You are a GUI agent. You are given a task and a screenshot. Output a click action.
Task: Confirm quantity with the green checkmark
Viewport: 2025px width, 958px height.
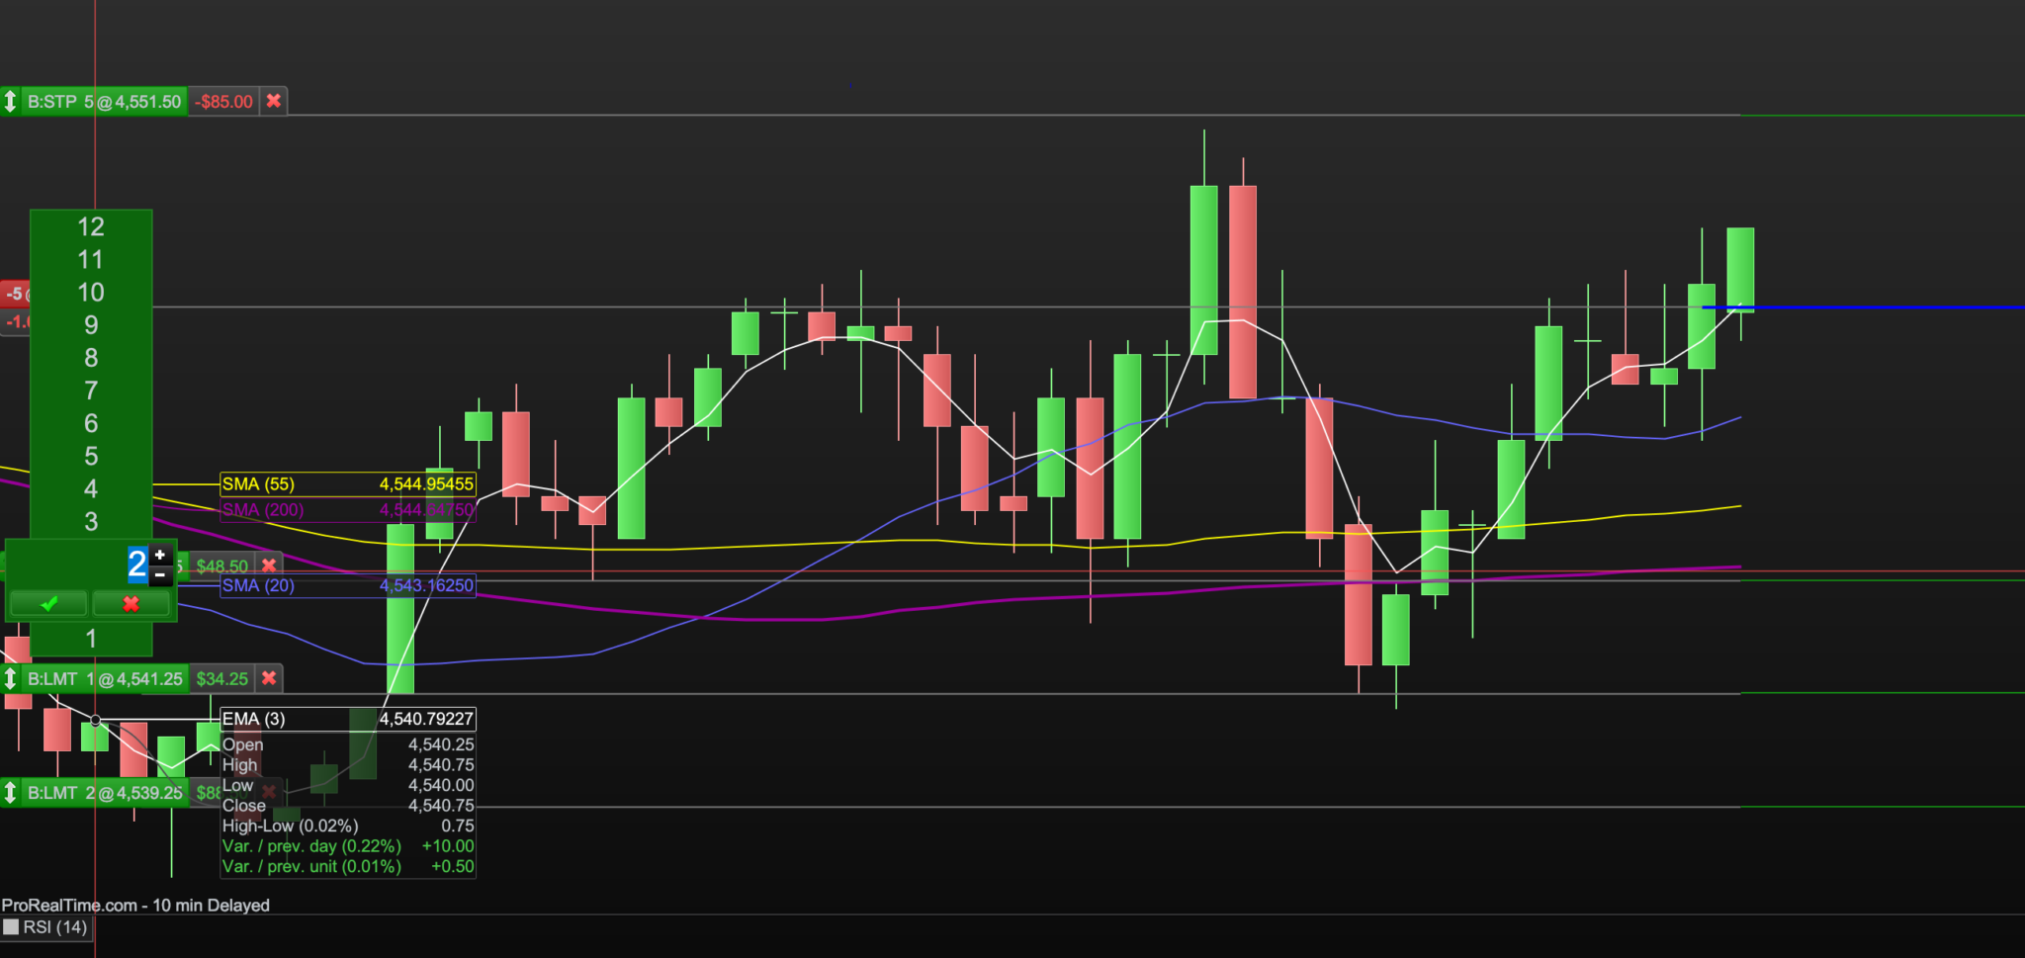tap(48, 603)
